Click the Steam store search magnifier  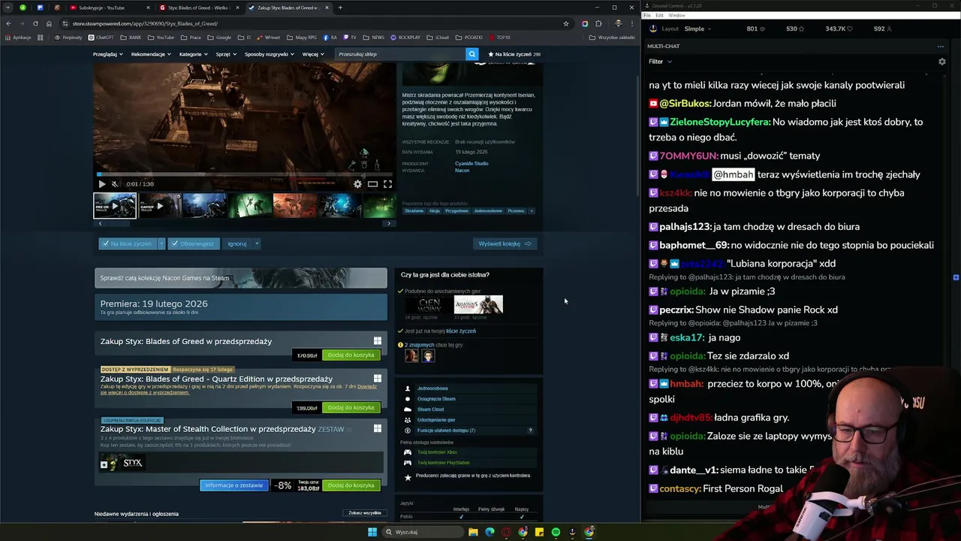[x=471, y=54]
